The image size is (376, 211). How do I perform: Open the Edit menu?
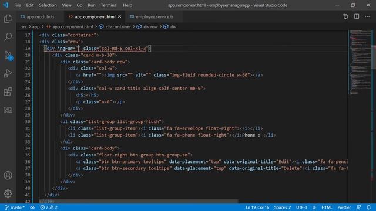(30, 5)
